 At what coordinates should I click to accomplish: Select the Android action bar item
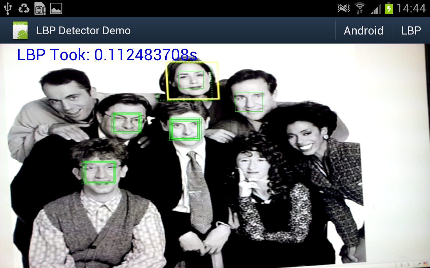tap(363, 30)
